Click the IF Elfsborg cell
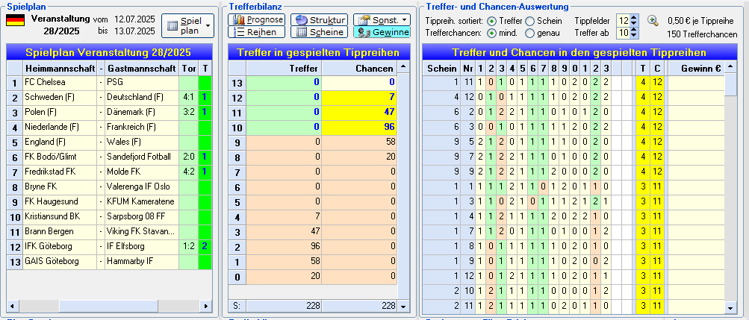The image size is (749, 320). 142,246
